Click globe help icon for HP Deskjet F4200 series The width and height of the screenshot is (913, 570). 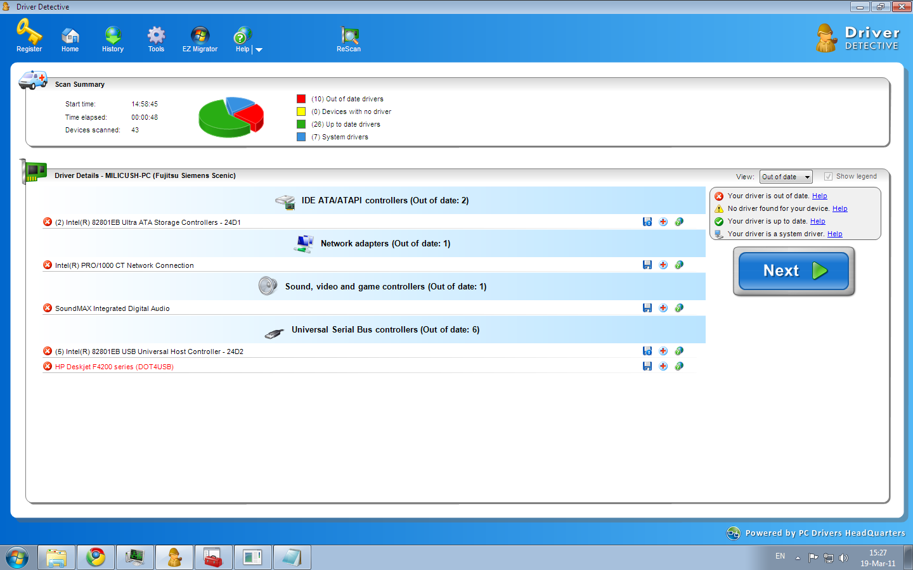pyautogui.click(x=679, y=366)
